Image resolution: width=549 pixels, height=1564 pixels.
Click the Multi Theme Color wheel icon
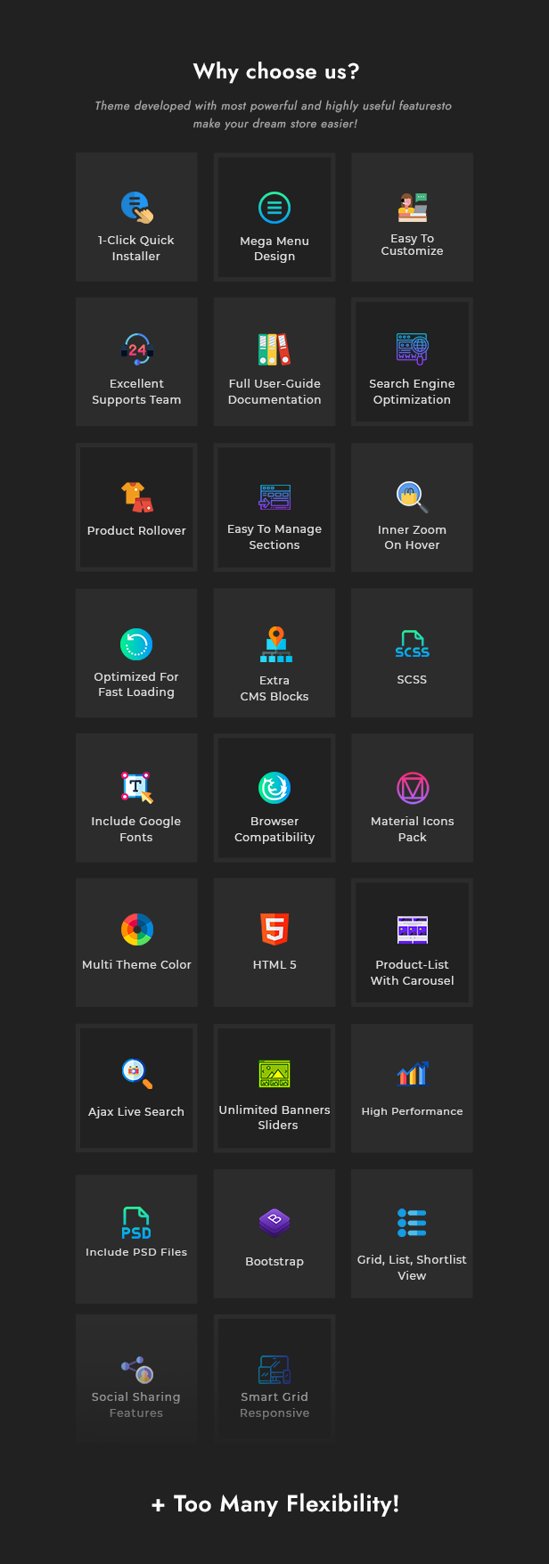pyautogui.click(x=136, y=929)
